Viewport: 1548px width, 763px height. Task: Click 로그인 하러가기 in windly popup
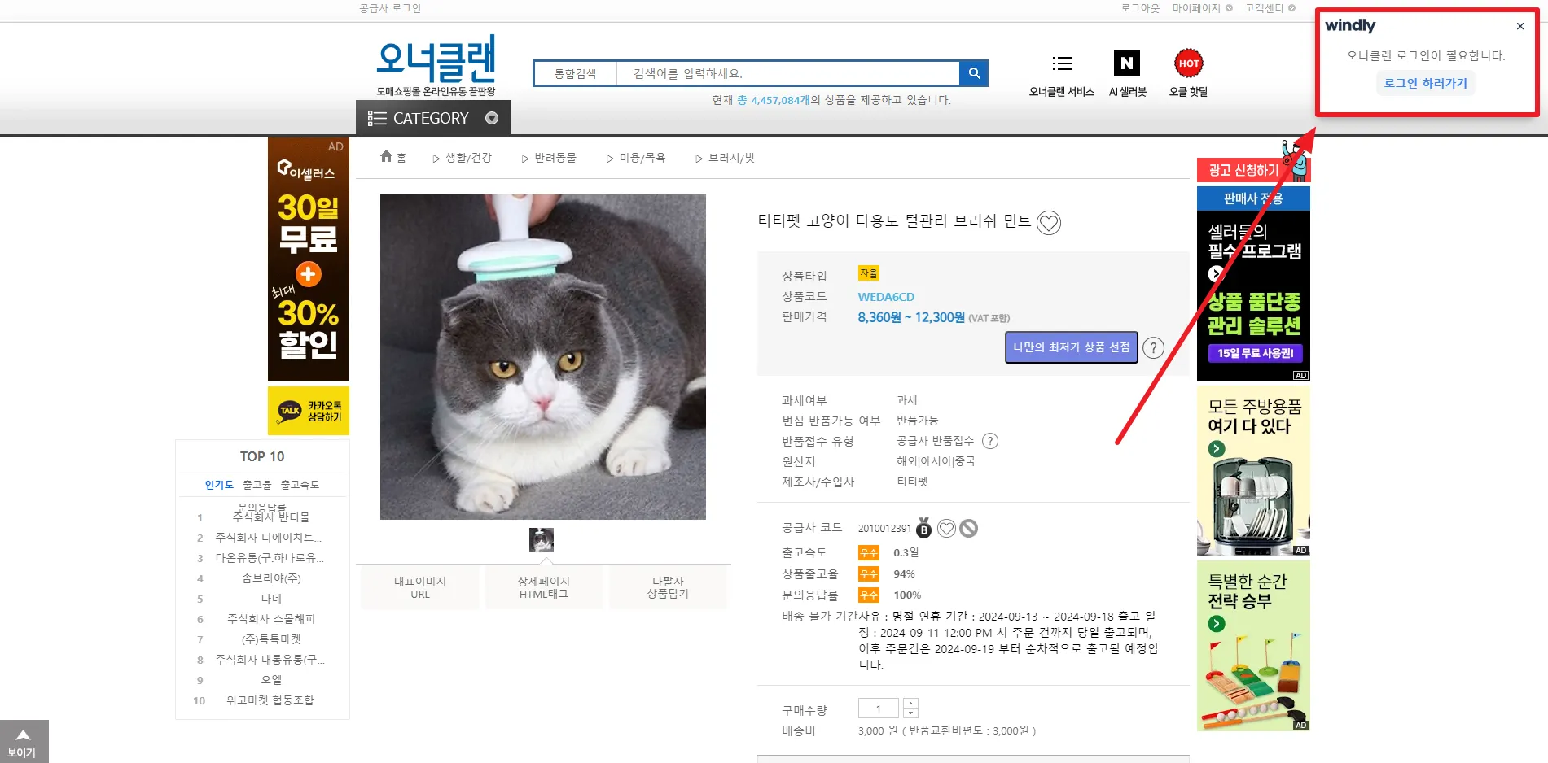pyautogui.click(x=1426, y=83)
